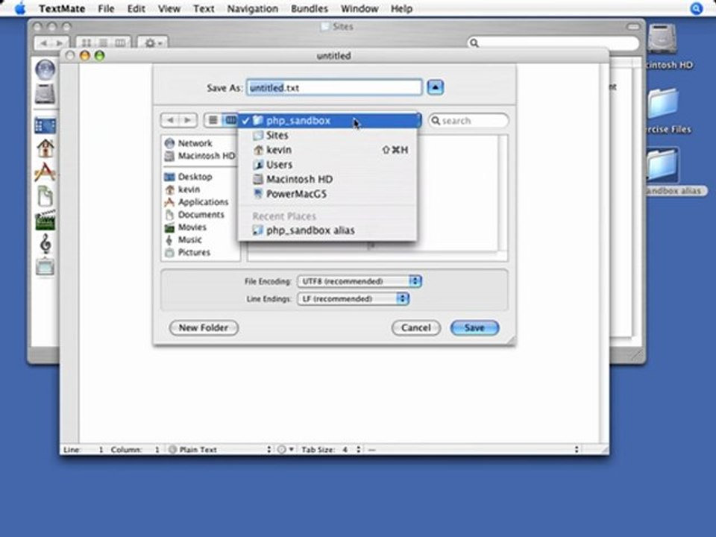Switch Finder Sites window to column view
The width and height of the screenshot is (716, 537).
[121, 43]
